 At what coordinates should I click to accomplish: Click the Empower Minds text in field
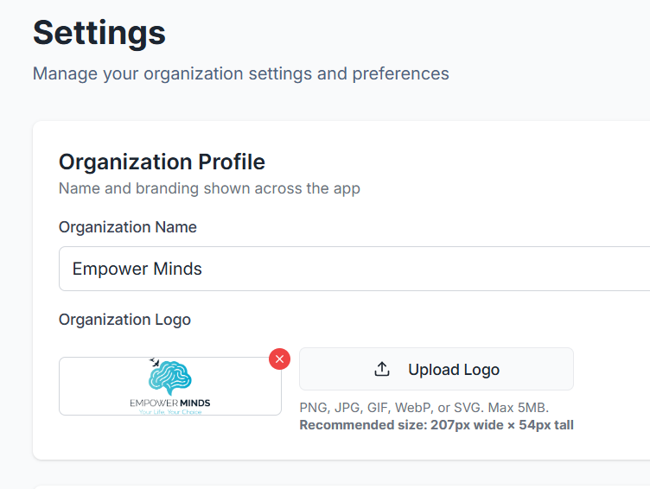pos(137,269)
